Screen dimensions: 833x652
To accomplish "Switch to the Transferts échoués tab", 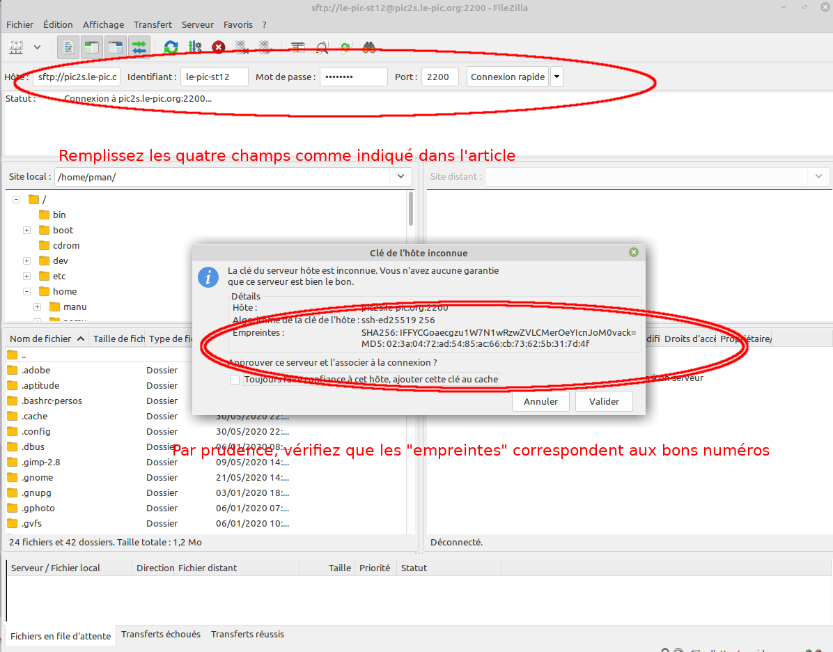I will click(x=161, y=635).
